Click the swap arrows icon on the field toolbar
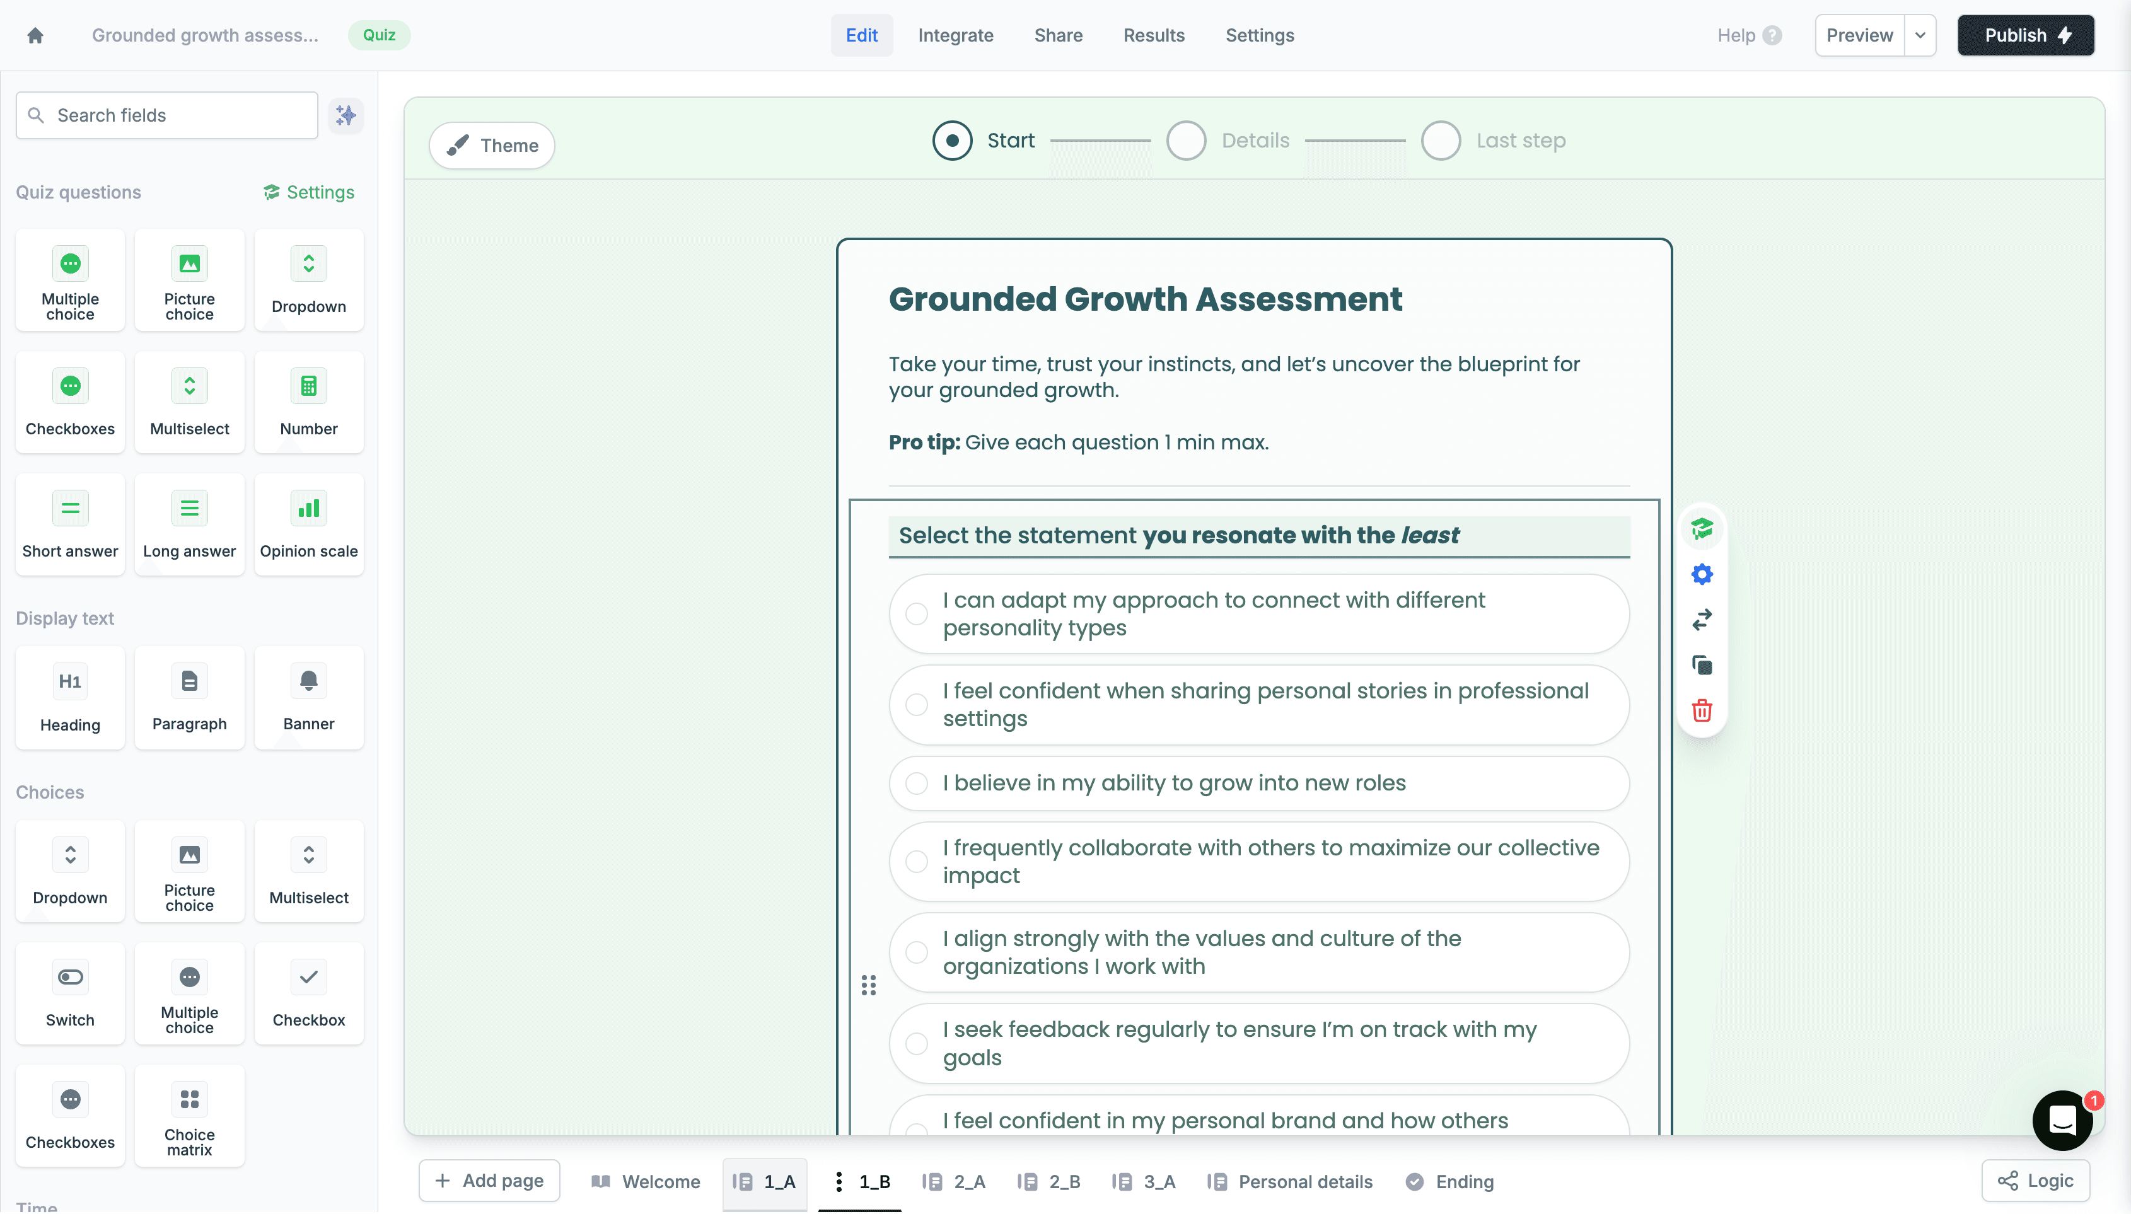The height and width of the screenshot is (1214, 2131). click(x=1702, y=620)
